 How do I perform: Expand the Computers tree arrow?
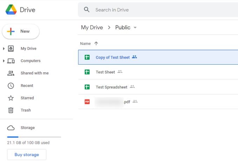click(4, 61)
